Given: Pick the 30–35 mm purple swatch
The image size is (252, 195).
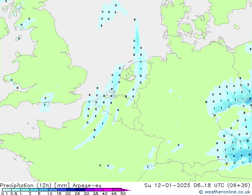Looking at the screenshot, I should [89, 190].
